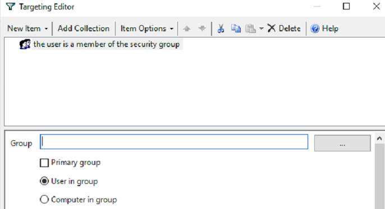Click inside the Group text field
385x209 pixels.
[x=174, y=142]
